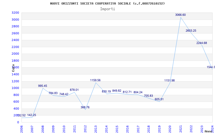
Task: Click the 878.01 data label
Action: 74,90
